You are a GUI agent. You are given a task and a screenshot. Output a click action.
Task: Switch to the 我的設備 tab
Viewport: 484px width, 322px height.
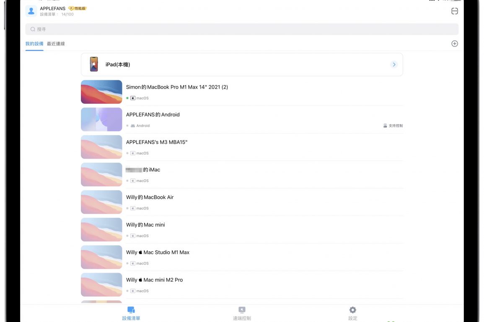[34, 43]
